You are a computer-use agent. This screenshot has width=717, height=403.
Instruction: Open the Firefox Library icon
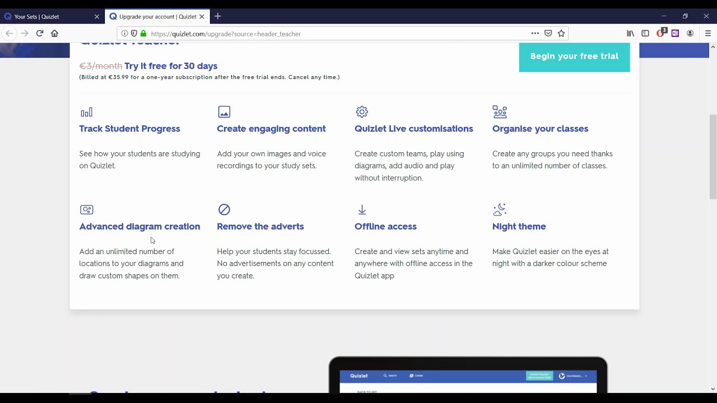(630, 34)
